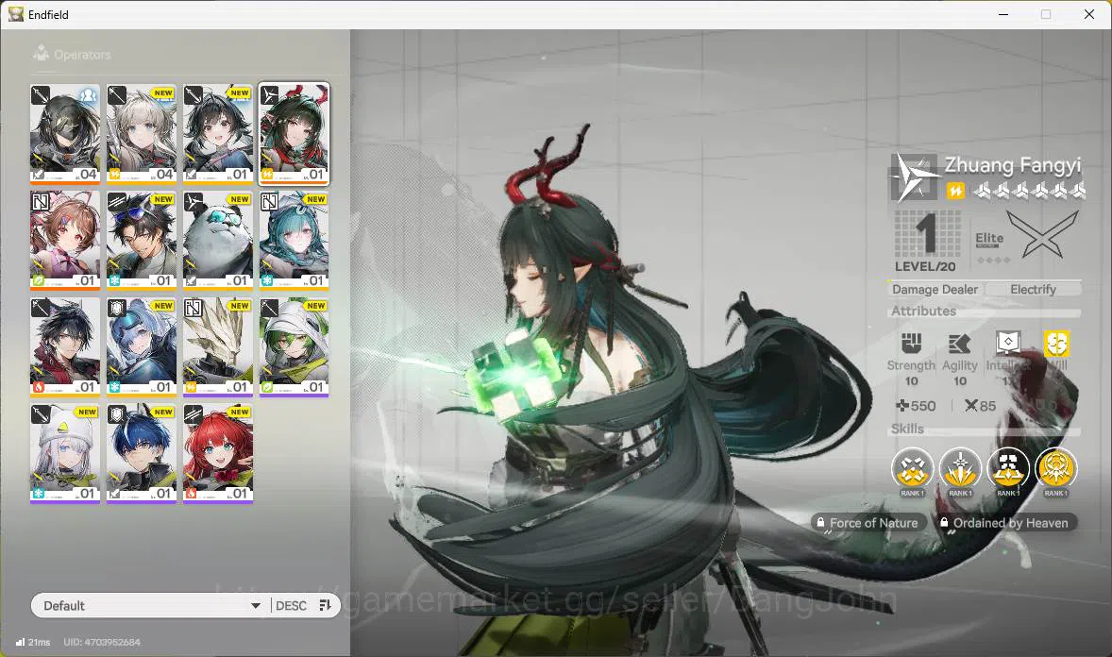This screenshot has height=657, width=1112.
Task: Click the Agility attribute icon
Action: pos(959,344)
